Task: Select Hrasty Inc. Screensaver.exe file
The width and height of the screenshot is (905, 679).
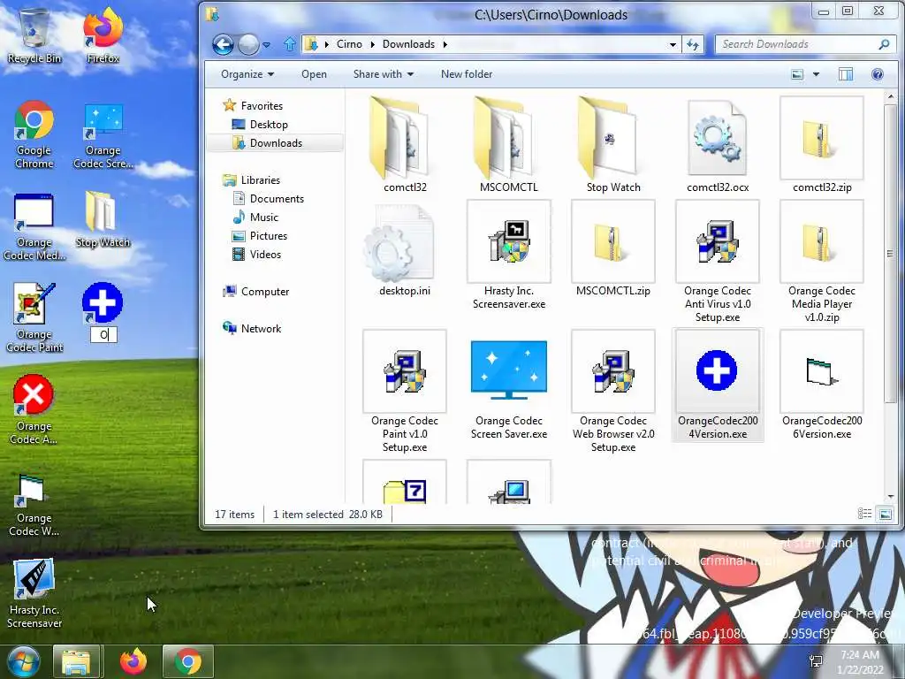Action: click(x=508, y=256)
